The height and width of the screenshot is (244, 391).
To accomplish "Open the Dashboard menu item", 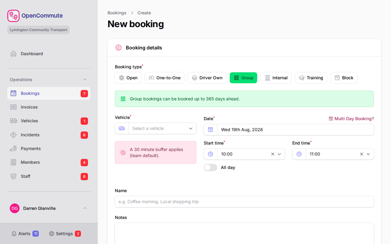I will 49,54.
